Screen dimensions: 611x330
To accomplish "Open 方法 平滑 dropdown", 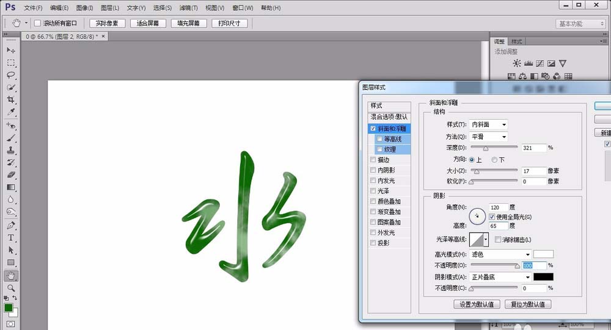I will (x=489, y=137).
